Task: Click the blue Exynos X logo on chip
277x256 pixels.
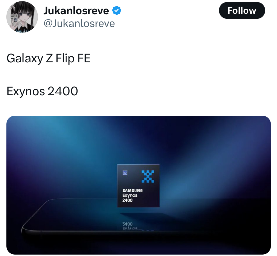Action: point(148,176)
